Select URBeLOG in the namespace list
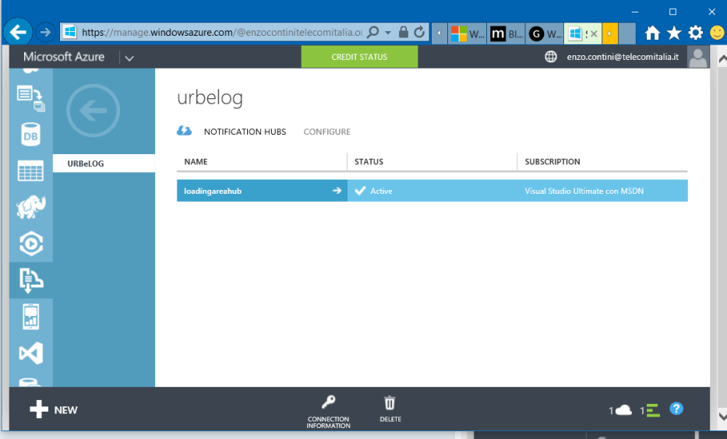Image resolution: width=727 pixels, height=439 pixels. (x=104, y=163)
